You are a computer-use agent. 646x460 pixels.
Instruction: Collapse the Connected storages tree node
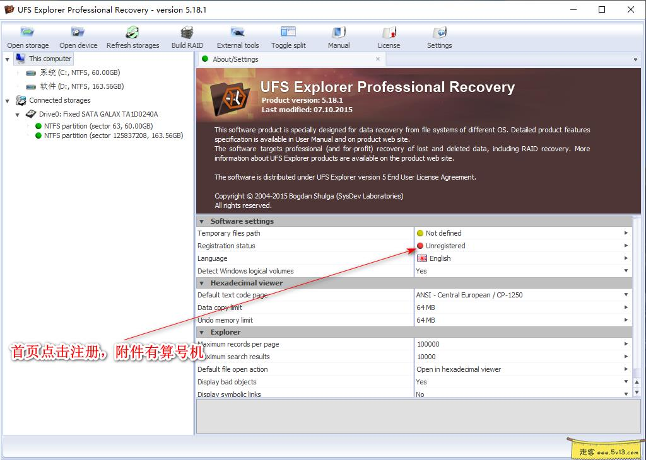click(6, 100)
